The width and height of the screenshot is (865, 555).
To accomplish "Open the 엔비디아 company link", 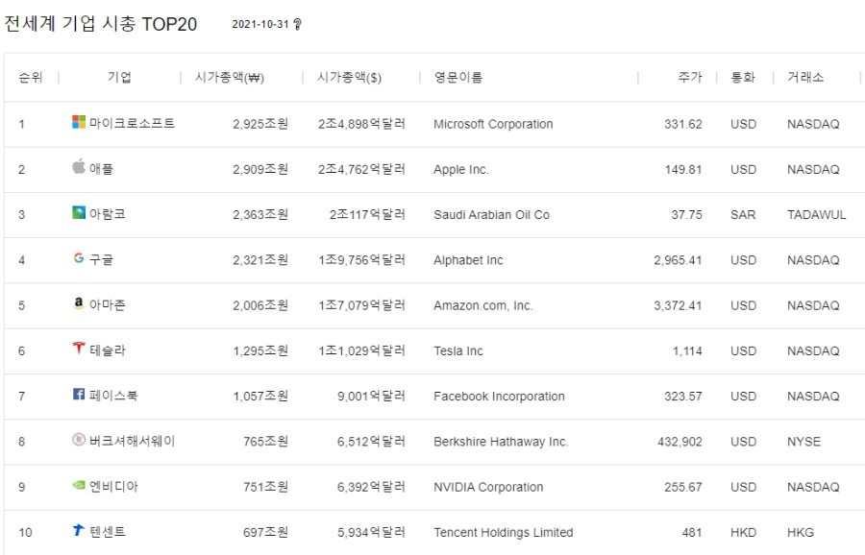I will pyautogui.click(x=113, y=486).
